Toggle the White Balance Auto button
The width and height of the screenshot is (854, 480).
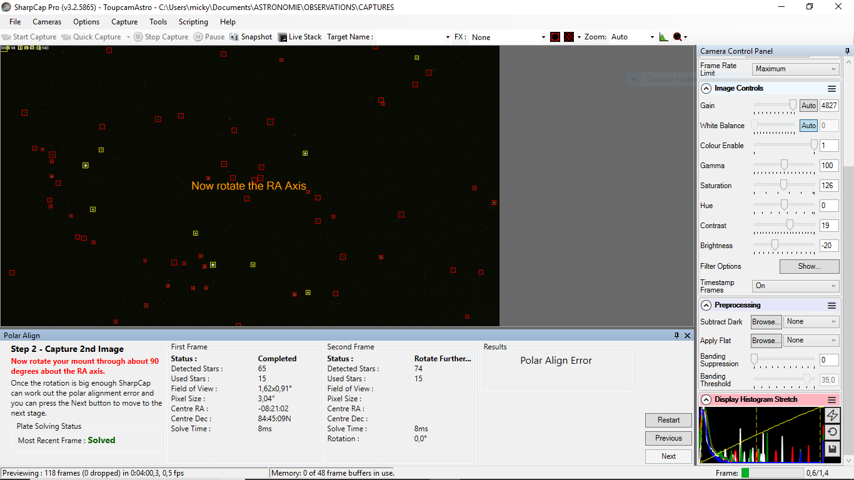[808, 126]
